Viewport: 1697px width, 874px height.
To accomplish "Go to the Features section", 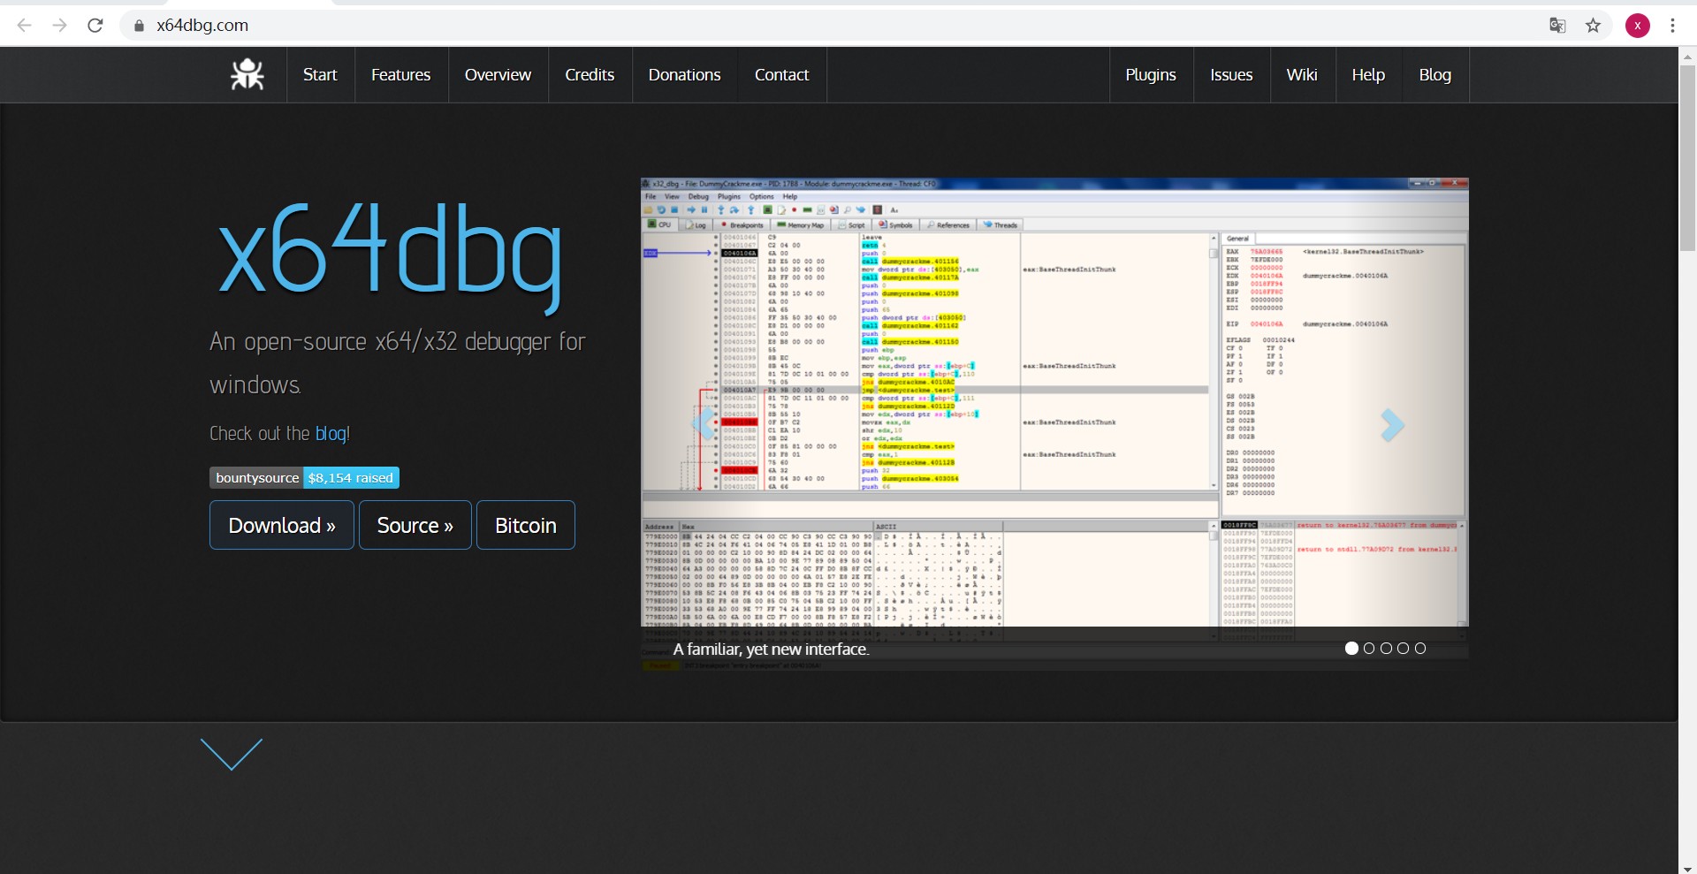I will coord(401,75).
